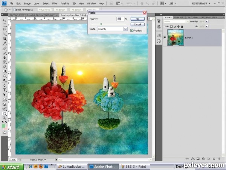This screenshot has width=226, height=170.
Task: Click Cancel in Fade dialog
Action: click(137, 25)
